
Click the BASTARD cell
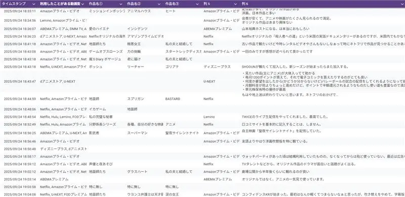(x=173, y=99)
